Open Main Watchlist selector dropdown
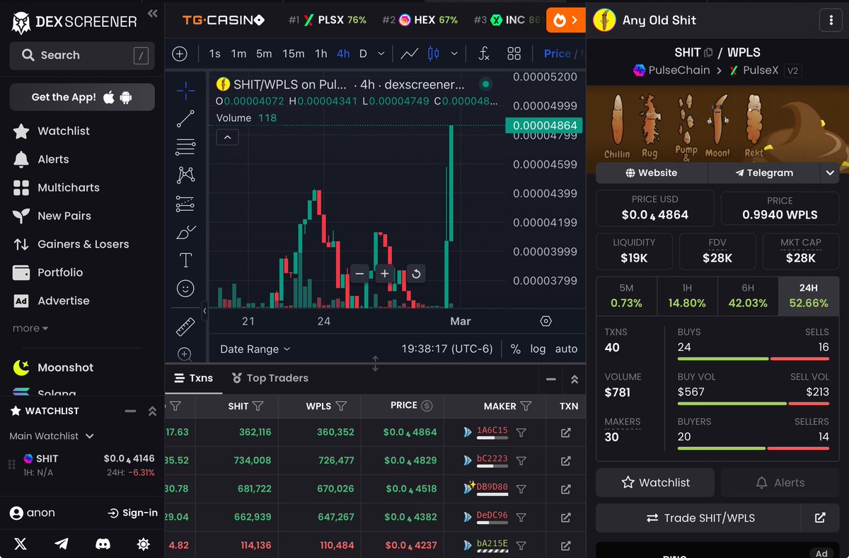The height and width of the screenshot is (558, 849). click(x=52, y=436)
